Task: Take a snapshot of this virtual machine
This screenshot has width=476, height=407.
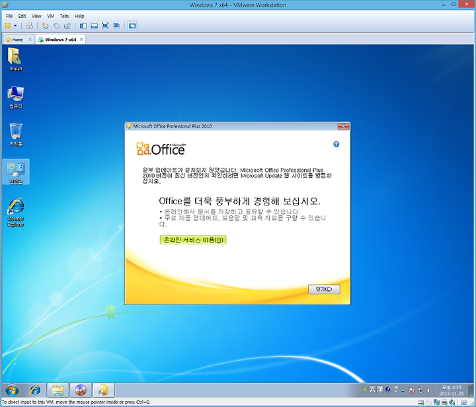Action: coord(45,26)
